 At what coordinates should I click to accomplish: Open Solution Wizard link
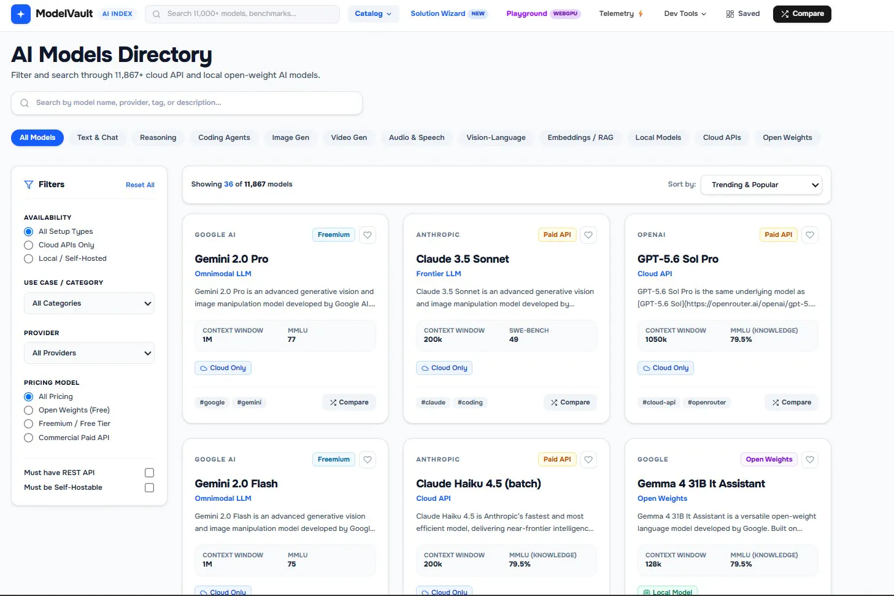pos(449,14)
